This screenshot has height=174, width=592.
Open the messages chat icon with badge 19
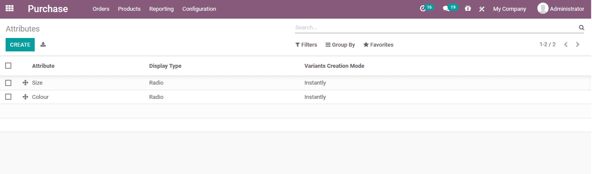pyautogui.click(x=446, y=9)
